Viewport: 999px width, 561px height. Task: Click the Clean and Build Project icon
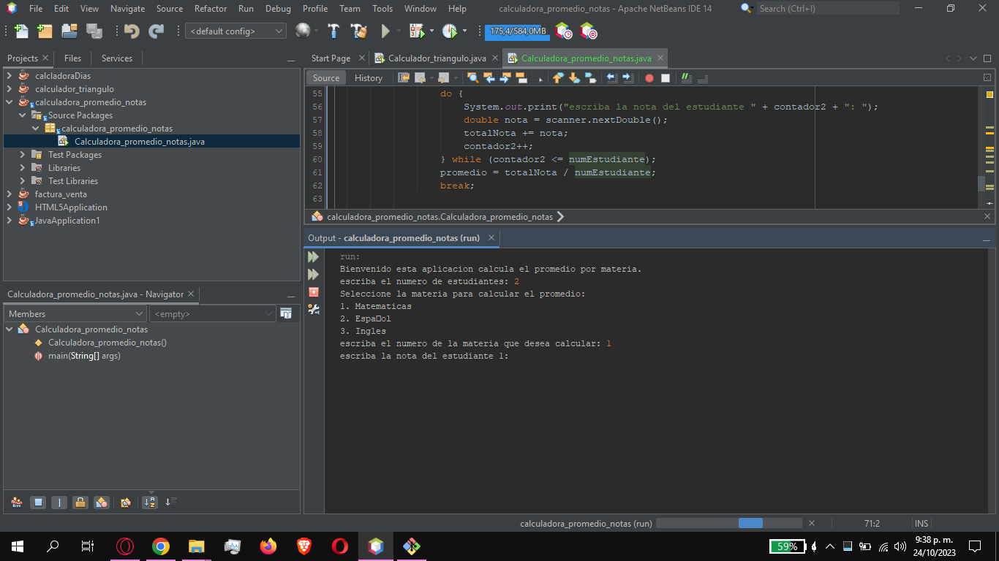pos(358,31)
